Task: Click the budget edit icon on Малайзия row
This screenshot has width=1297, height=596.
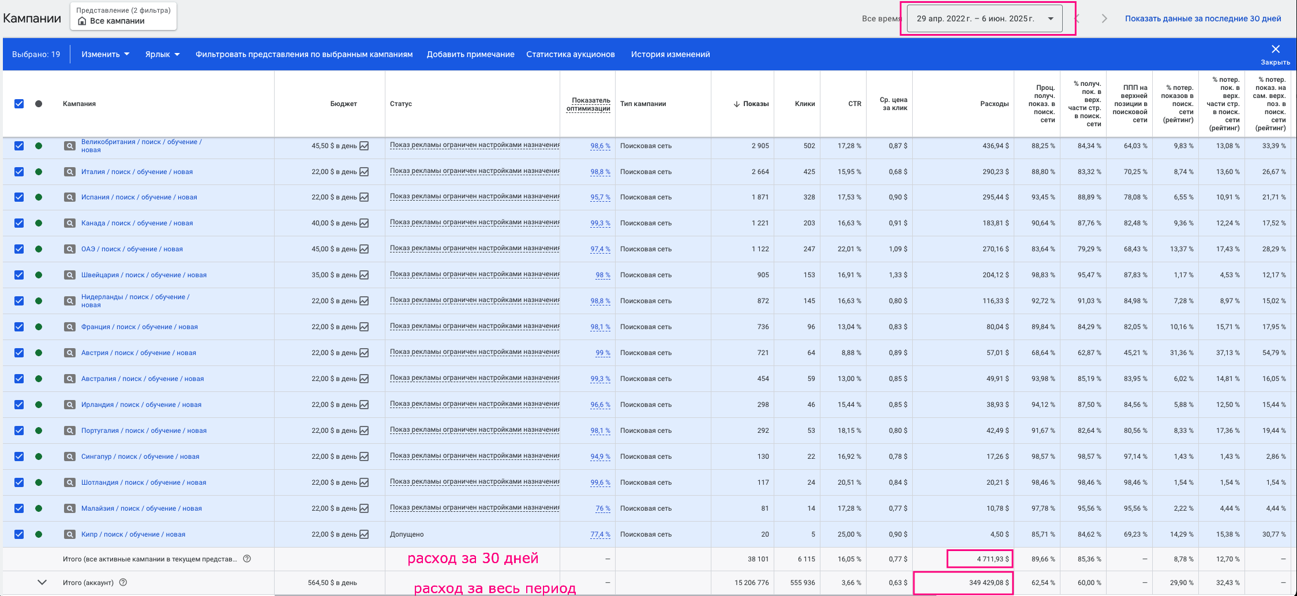Action: tap(363, 508)
